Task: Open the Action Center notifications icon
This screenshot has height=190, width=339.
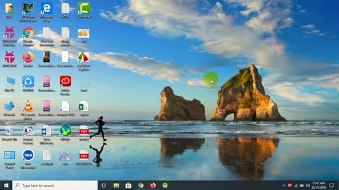Action: (x=332, y=186)
